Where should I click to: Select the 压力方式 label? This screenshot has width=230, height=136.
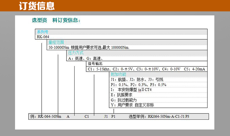[75, 53]
